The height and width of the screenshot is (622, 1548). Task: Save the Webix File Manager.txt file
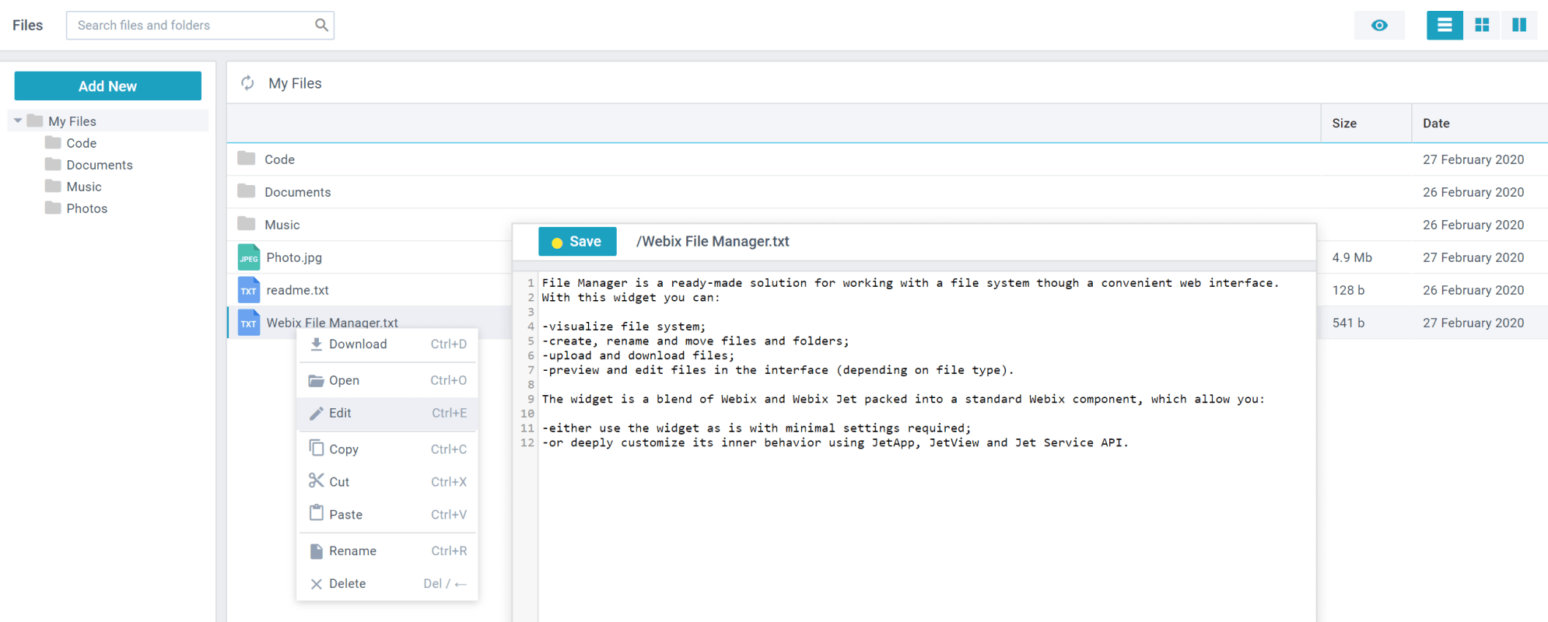coord(577,242)
